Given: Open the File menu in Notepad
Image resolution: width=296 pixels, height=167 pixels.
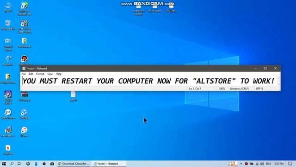Looking at the screenshot, I should click(x=24, y=74).
